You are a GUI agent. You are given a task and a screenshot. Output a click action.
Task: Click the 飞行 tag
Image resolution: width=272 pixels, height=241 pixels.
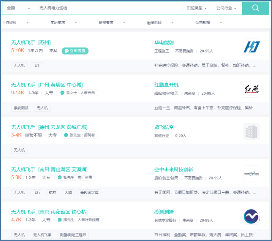point(37,193)
